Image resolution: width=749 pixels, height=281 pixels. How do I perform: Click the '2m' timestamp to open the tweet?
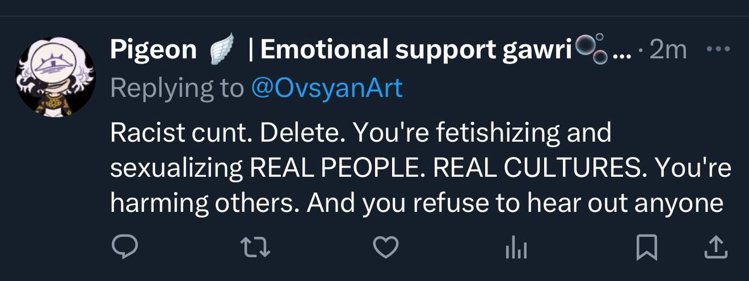(668, 50)
